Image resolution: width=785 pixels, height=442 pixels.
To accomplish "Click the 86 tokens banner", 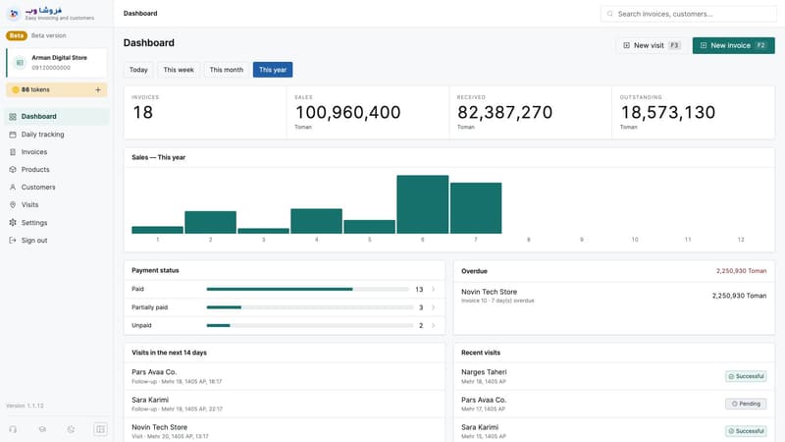I will pyautogui.click(x=57, y=89).
